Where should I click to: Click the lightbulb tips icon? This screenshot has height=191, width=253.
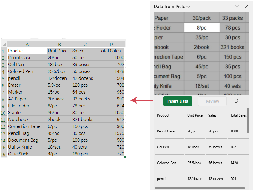(236, 101)
